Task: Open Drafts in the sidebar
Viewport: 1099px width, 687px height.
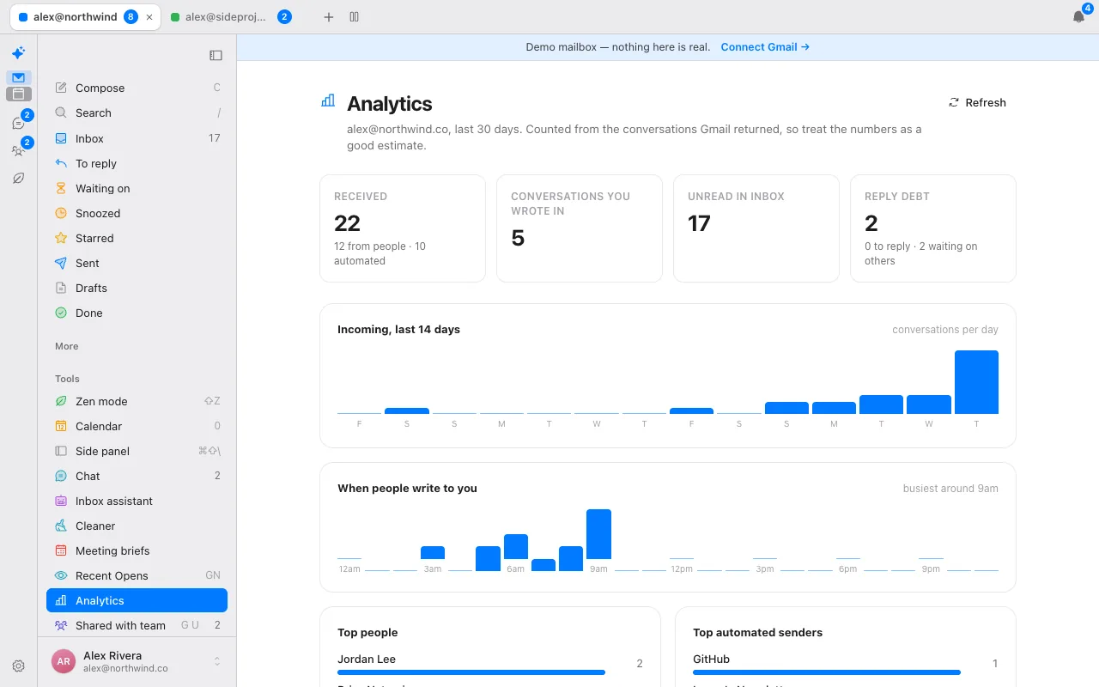Action: [x=137, y=288]
